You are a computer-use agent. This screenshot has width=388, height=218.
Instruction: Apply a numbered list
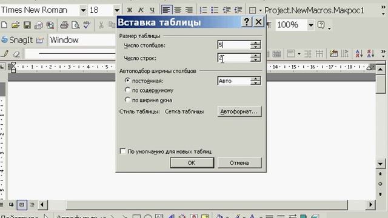tap(204, 10)
